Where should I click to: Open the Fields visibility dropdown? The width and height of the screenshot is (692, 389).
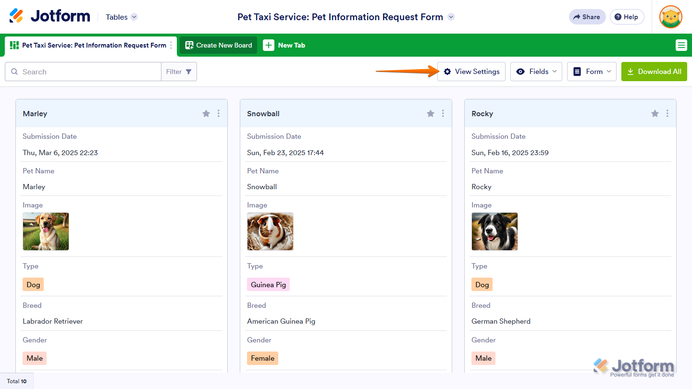[x=536, y=72]
